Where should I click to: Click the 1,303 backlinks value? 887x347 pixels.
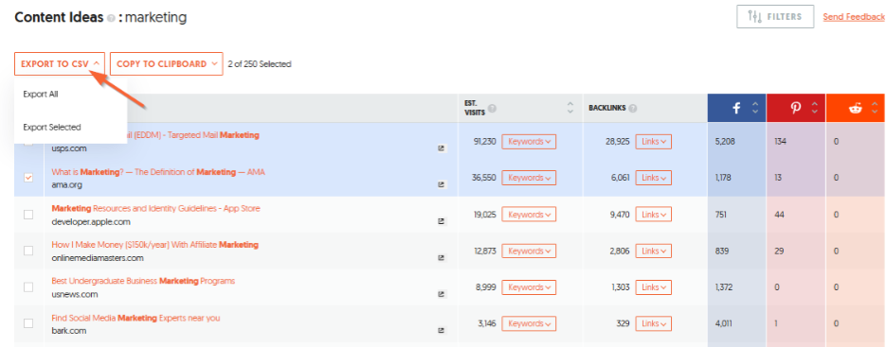pos(621,287)
